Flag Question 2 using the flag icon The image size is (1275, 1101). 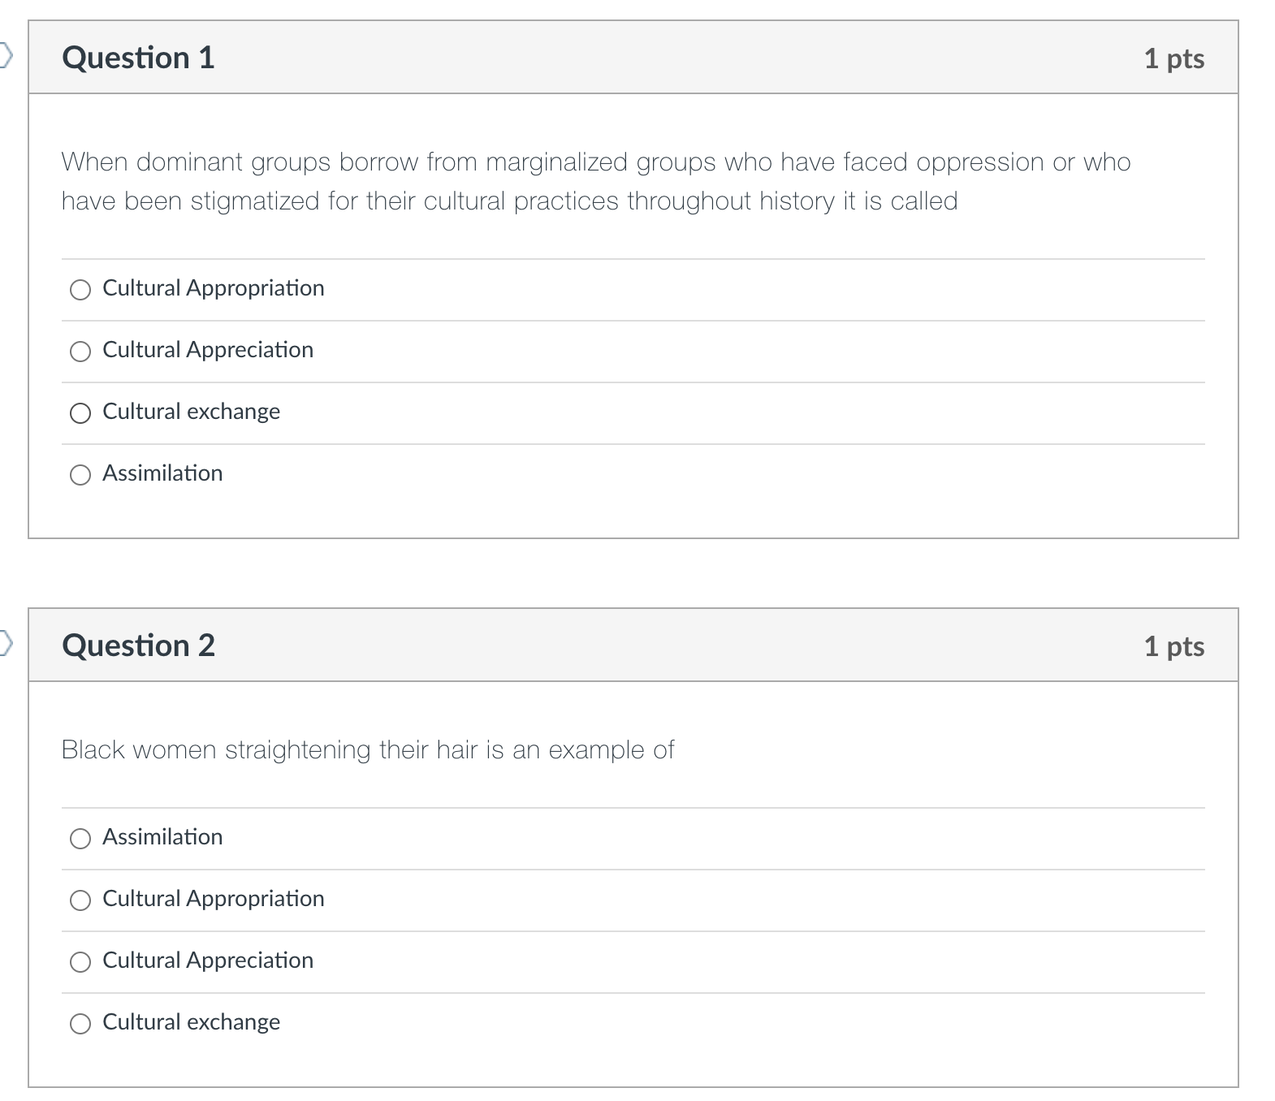click(6, 645)
